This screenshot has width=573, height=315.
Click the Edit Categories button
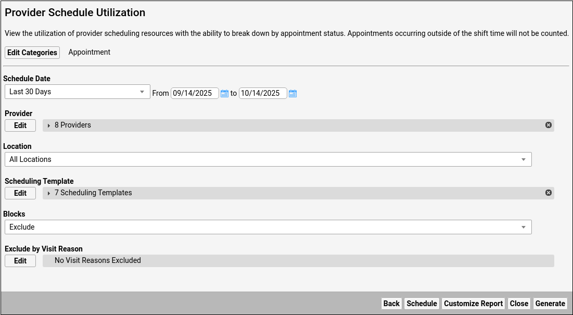[32, 53]
